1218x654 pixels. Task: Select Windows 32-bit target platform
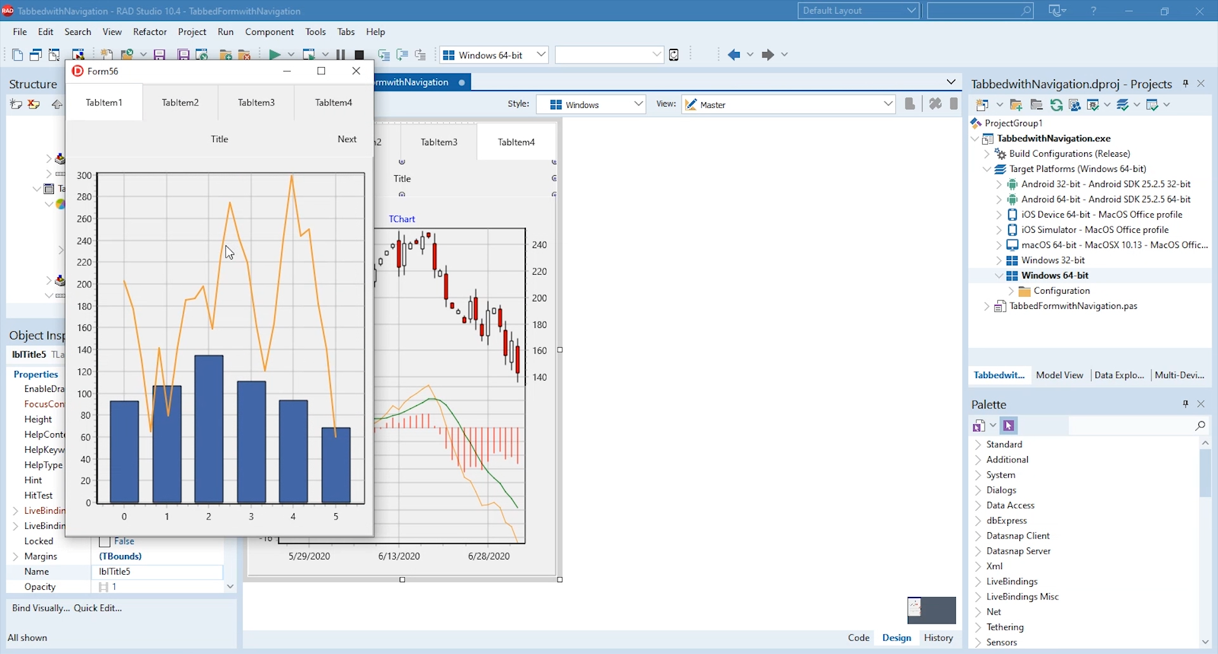pos(1053,261)
